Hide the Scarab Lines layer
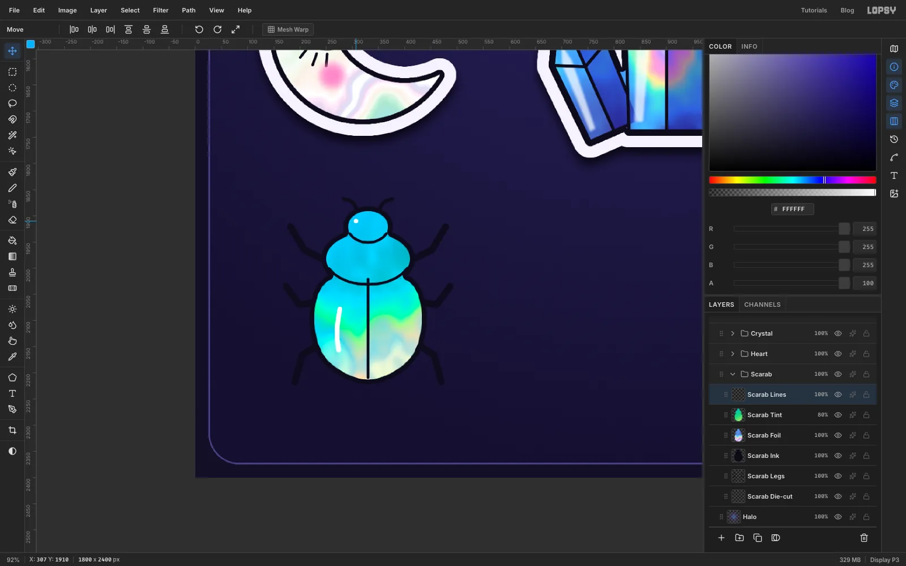Viewport: 906px width, 566px height. pyautogui.click(x=838, y=395)
